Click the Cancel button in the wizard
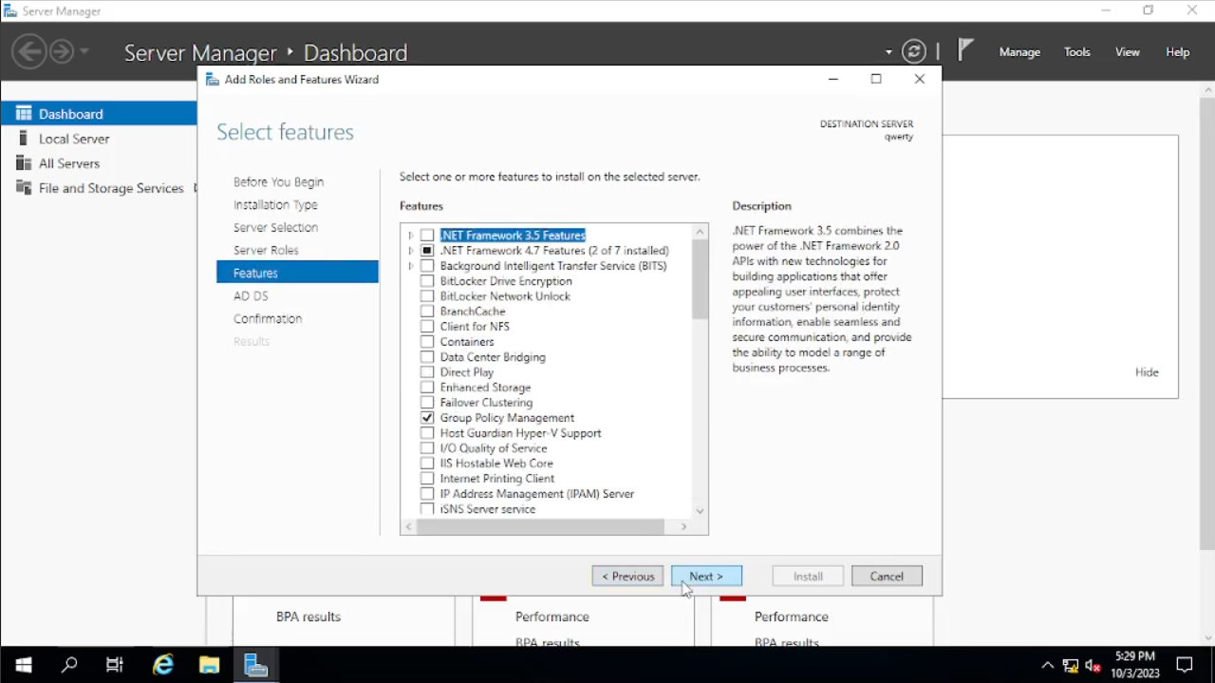 point(887,577)
